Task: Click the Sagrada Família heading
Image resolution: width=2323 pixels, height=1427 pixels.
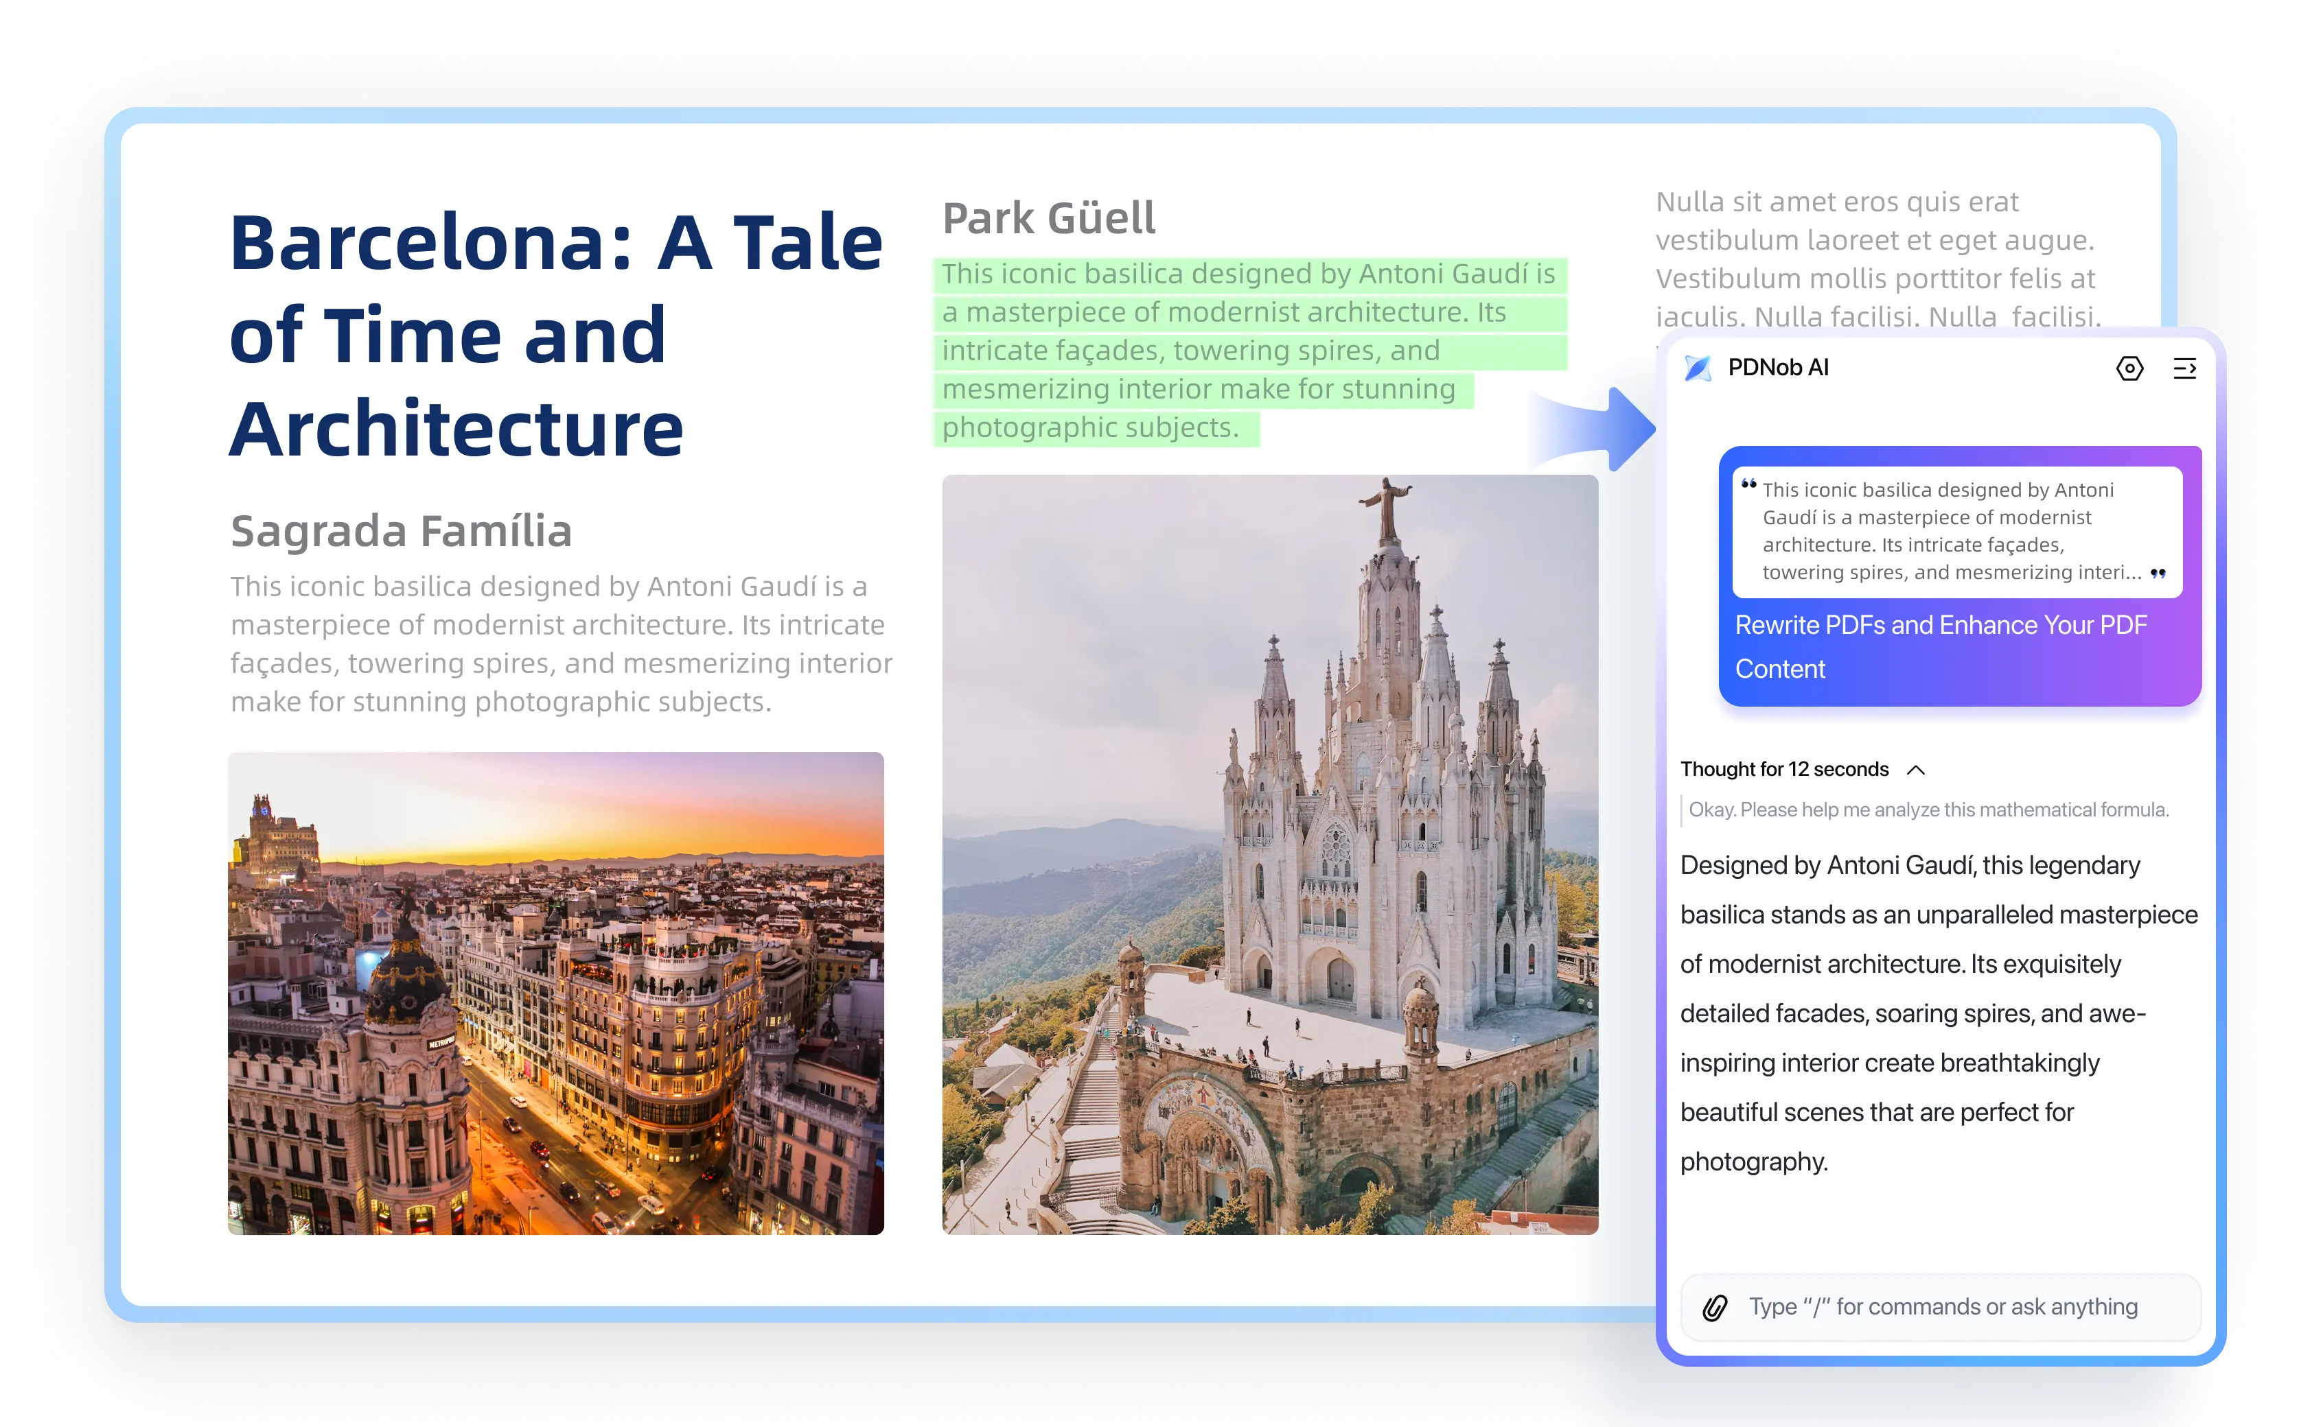Action: [x=402, y=531]
